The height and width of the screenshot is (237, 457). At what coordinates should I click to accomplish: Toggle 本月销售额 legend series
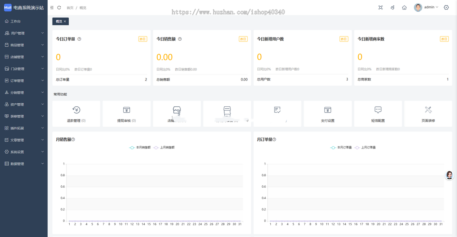139,147
